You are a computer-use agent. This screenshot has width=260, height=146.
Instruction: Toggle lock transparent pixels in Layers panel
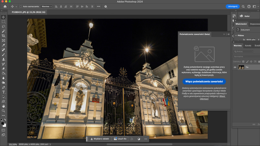coord(243,62)
